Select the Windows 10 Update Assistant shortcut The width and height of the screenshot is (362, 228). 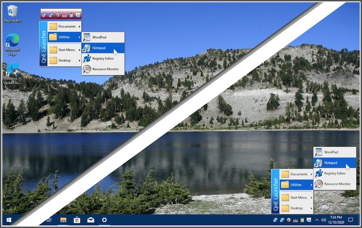click(x=12, y=73)
